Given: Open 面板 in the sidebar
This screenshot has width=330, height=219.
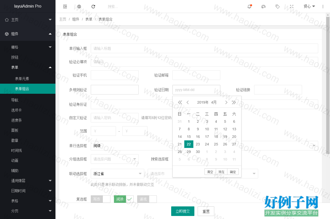Looking at the screenshot, I should [28, 130].
